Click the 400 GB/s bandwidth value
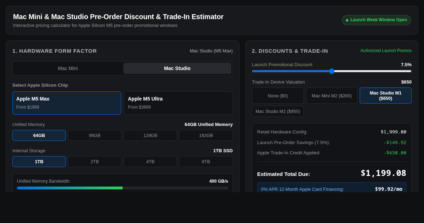 point(219,181)
